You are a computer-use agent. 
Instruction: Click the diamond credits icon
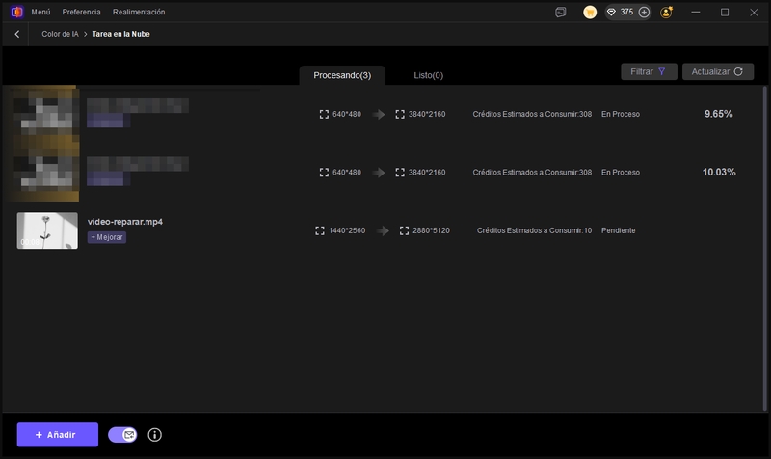[611, 13]
